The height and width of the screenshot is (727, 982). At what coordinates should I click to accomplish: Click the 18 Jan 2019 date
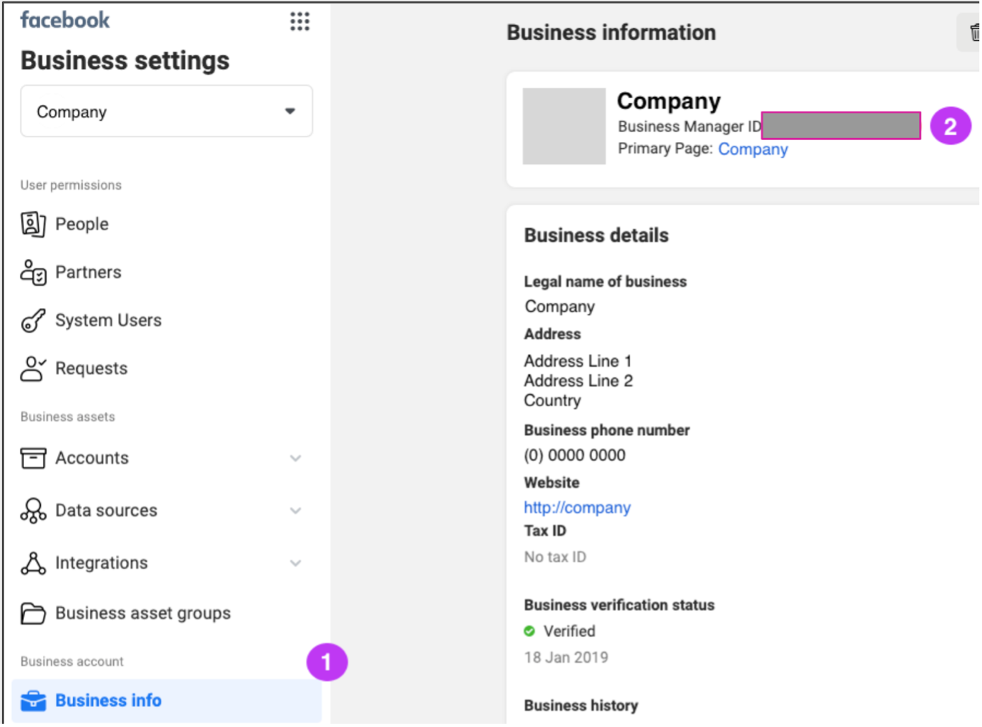[566, 658]
